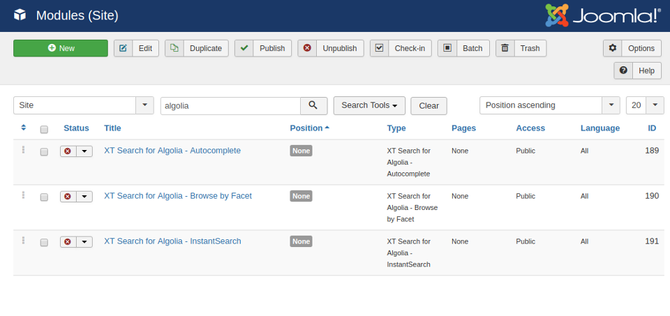Click the Check-in checkbox icon
This screenshot has height=316, width=670.
379,48
